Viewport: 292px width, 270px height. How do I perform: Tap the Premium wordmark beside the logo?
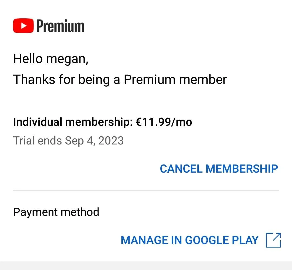pos(60,26)
